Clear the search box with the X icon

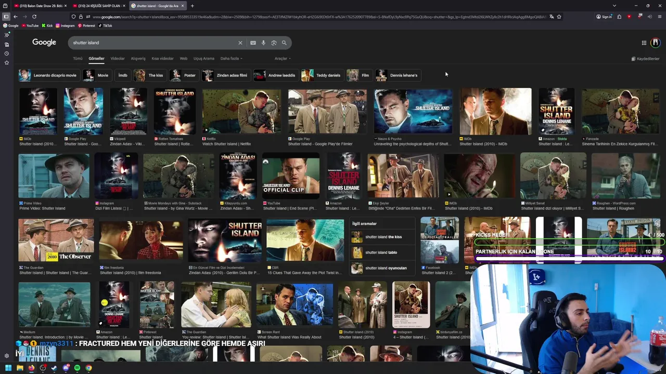tap(240, 43)
